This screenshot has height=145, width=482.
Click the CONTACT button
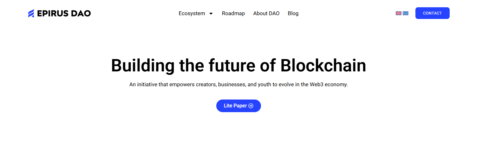tap(433, 13)
